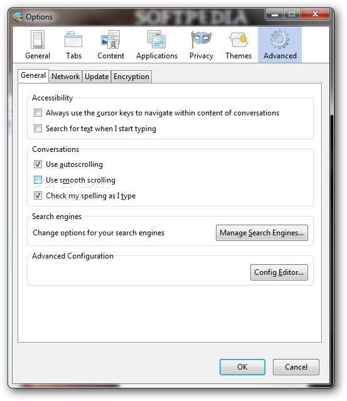Click the Accessibility group label
Viewport: 347px width, 401px height.
pos(53,98)
